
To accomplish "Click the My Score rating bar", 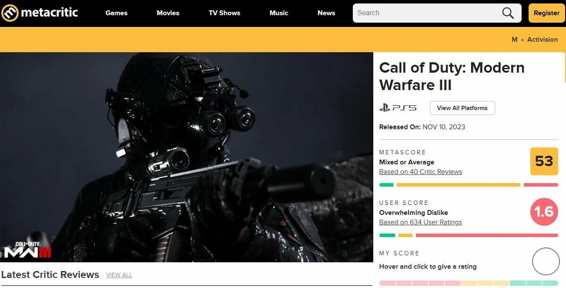I will [x=469, y=283].
